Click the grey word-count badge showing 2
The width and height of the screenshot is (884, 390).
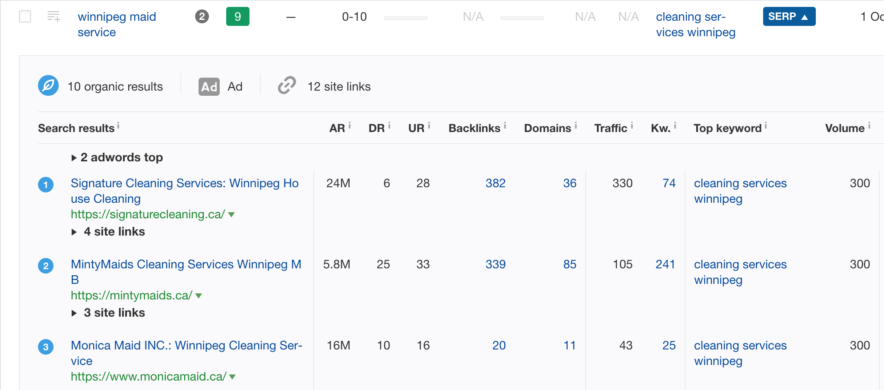coord(202,17)
